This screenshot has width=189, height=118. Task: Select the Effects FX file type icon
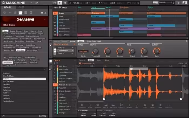26,13
